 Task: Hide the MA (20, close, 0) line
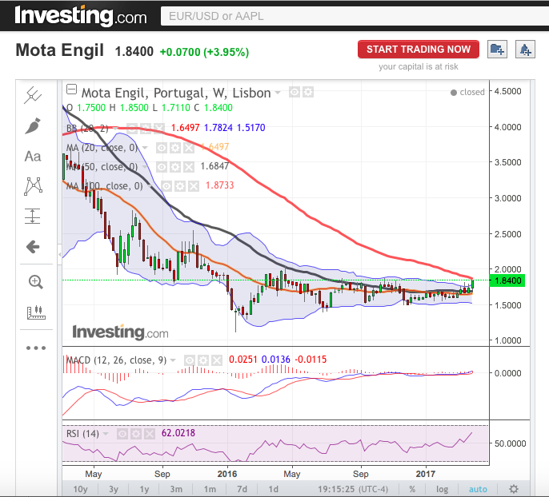[x=162, y=148]
